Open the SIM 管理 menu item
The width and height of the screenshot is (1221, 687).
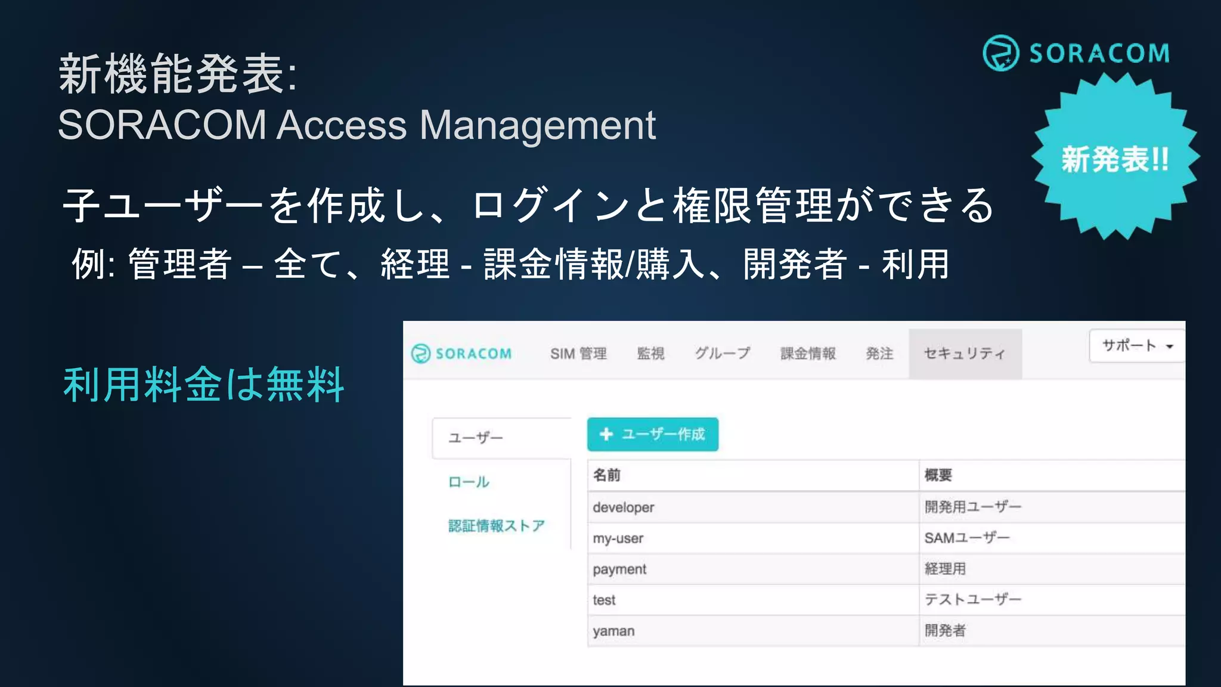pyautogui.click(x=578, y=354)
